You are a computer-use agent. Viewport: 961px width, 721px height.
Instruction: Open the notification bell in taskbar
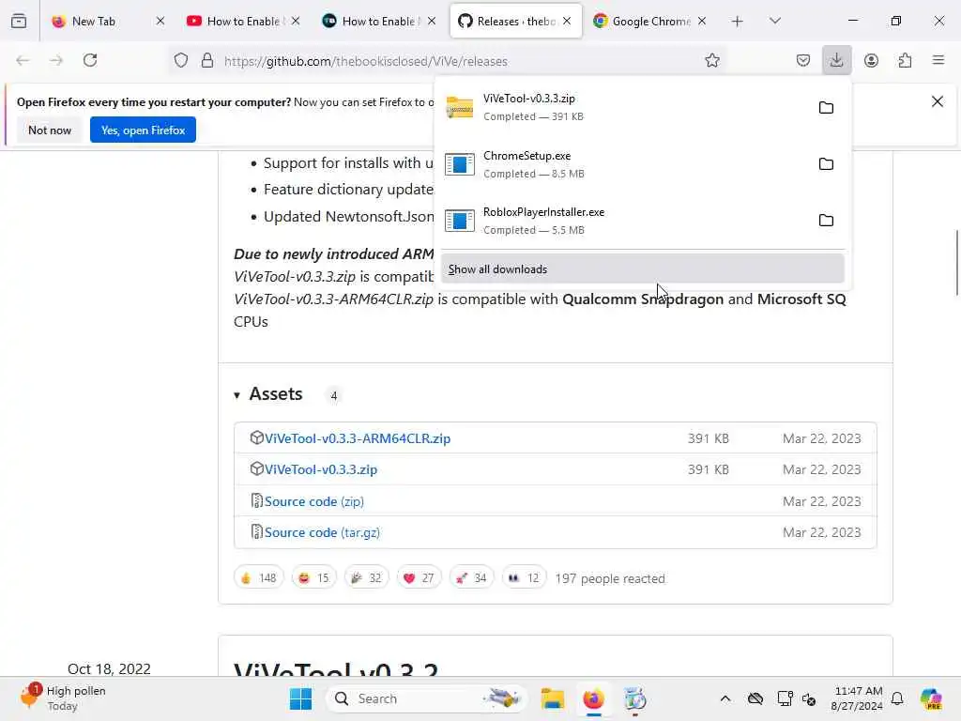click(897, 698)
